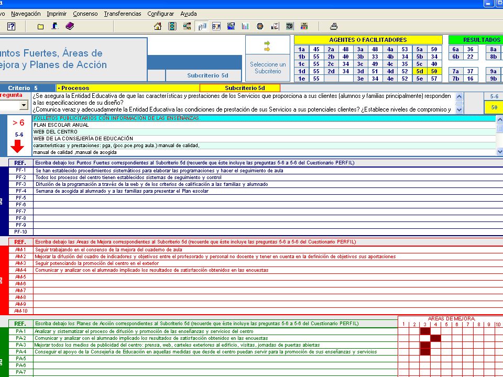
Task: Click the presentation board toolbar icon
Action: [275, 26]
